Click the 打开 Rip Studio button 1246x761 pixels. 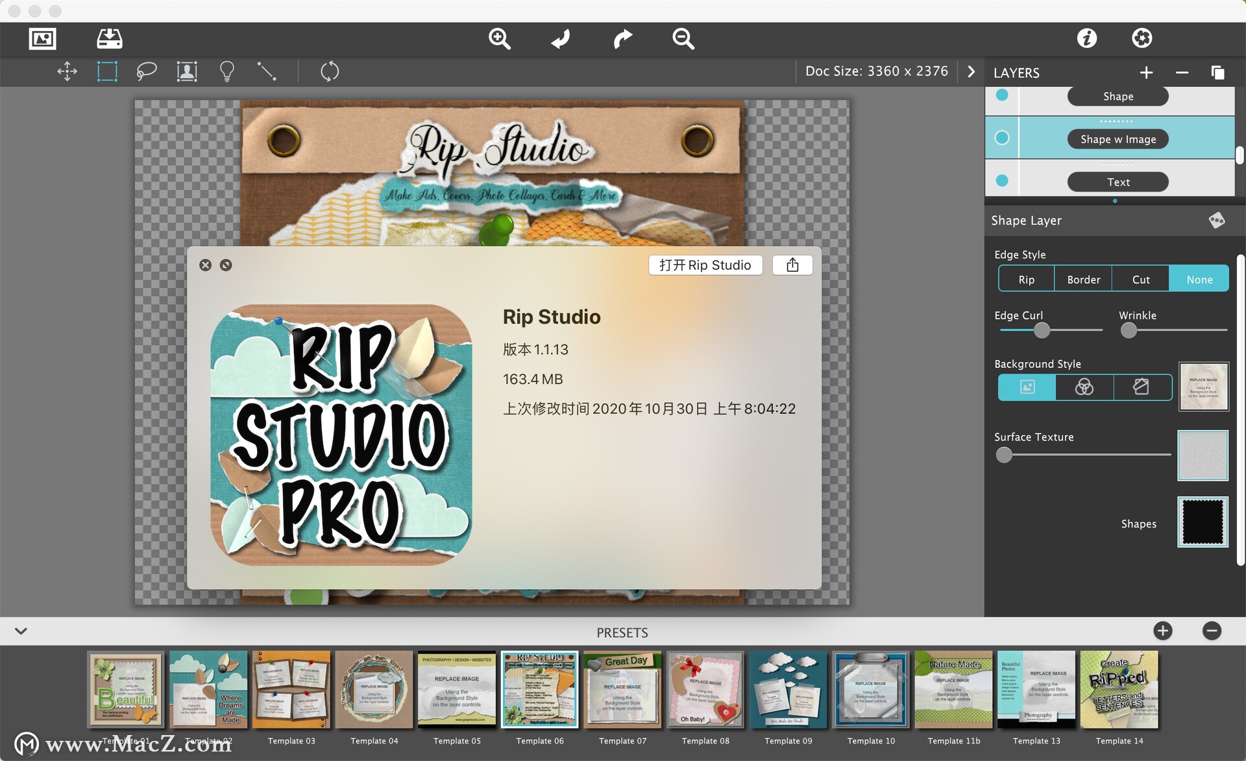click(705, 265)
